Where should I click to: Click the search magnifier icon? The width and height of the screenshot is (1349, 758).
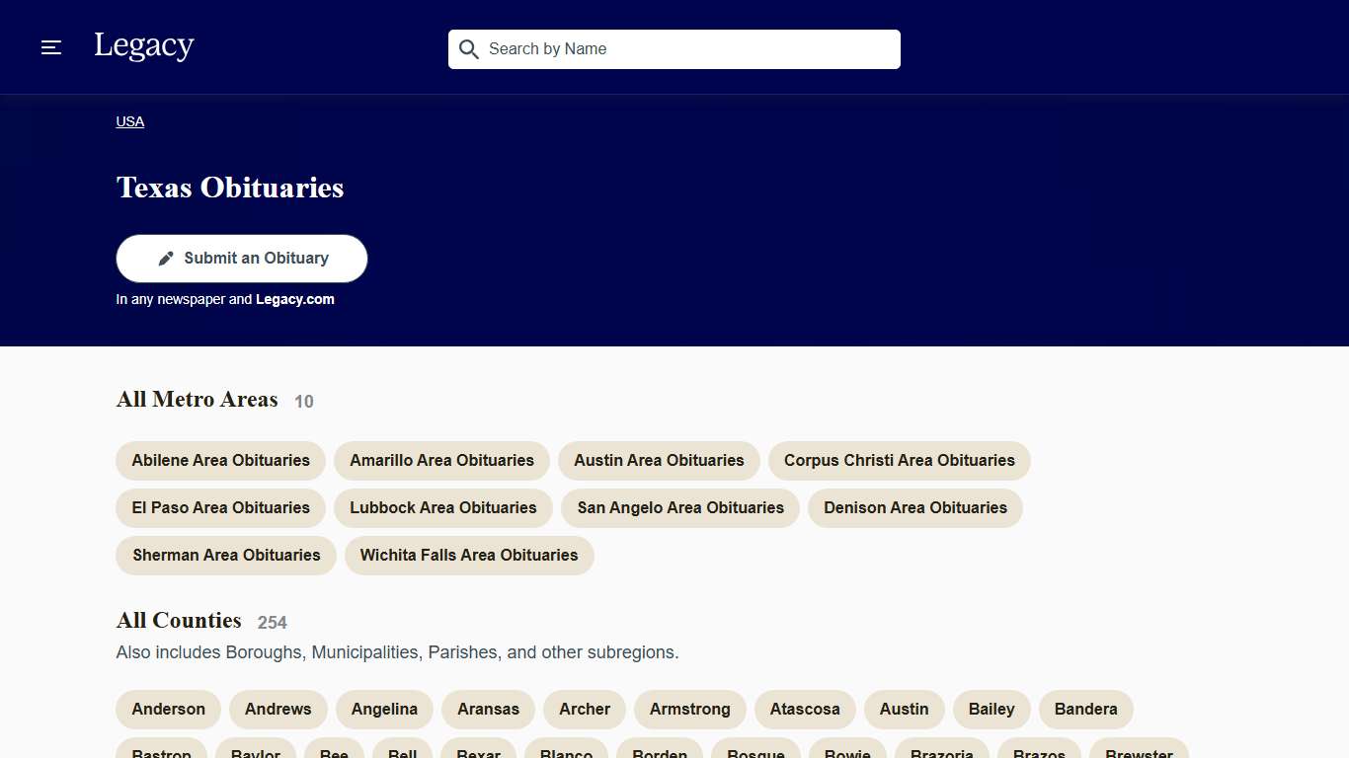pos(469,49)
